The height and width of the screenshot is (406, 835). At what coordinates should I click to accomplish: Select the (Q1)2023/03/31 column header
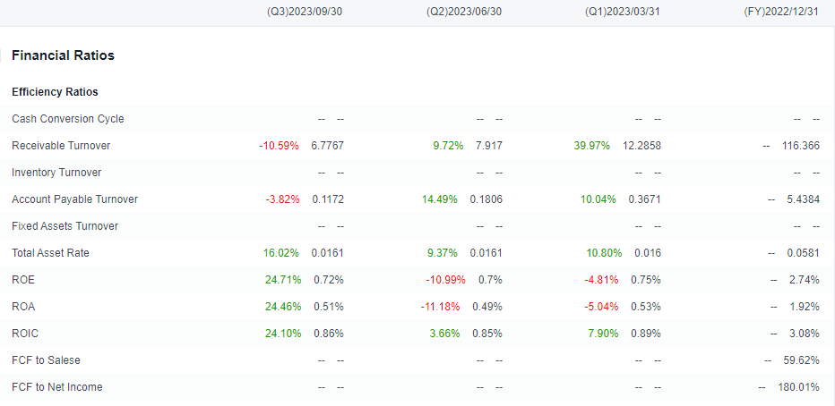622,12
